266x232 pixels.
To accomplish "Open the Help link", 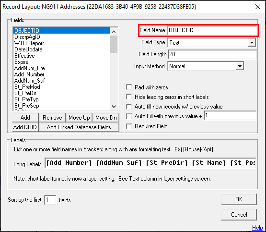I will 257,227.
